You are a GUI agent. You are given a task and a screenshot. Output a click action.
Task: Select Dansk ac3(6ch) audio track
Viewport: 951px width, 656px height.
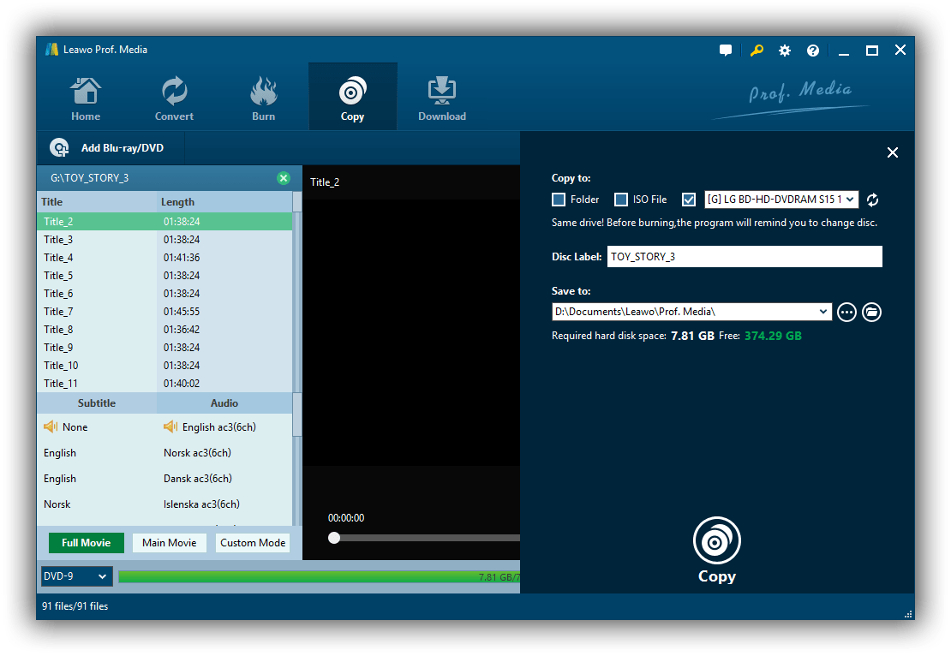[x=198, y=479]
